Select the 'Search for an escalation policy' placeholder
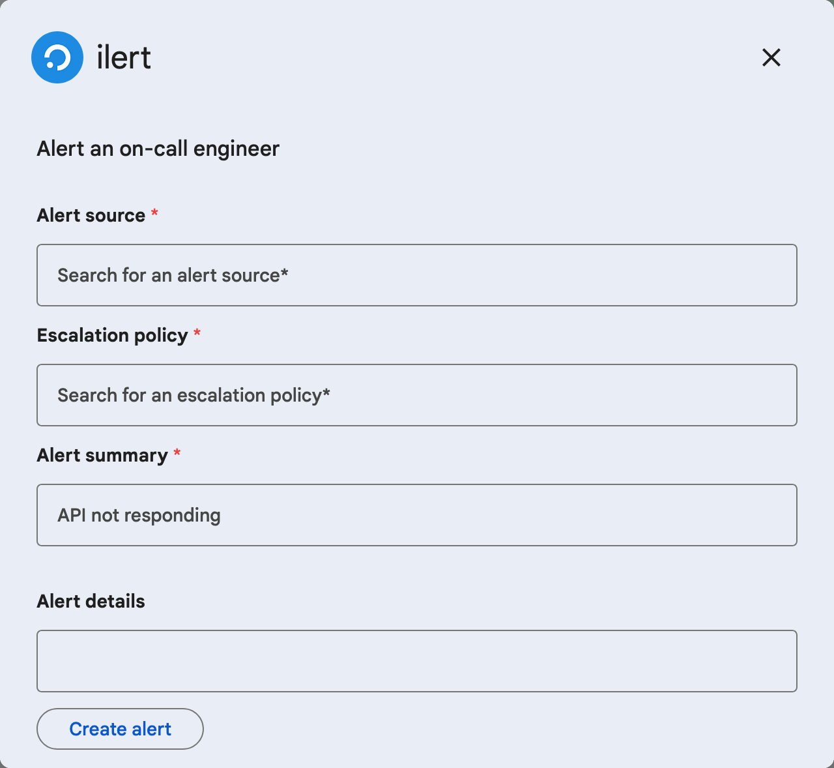 (194, 395)
